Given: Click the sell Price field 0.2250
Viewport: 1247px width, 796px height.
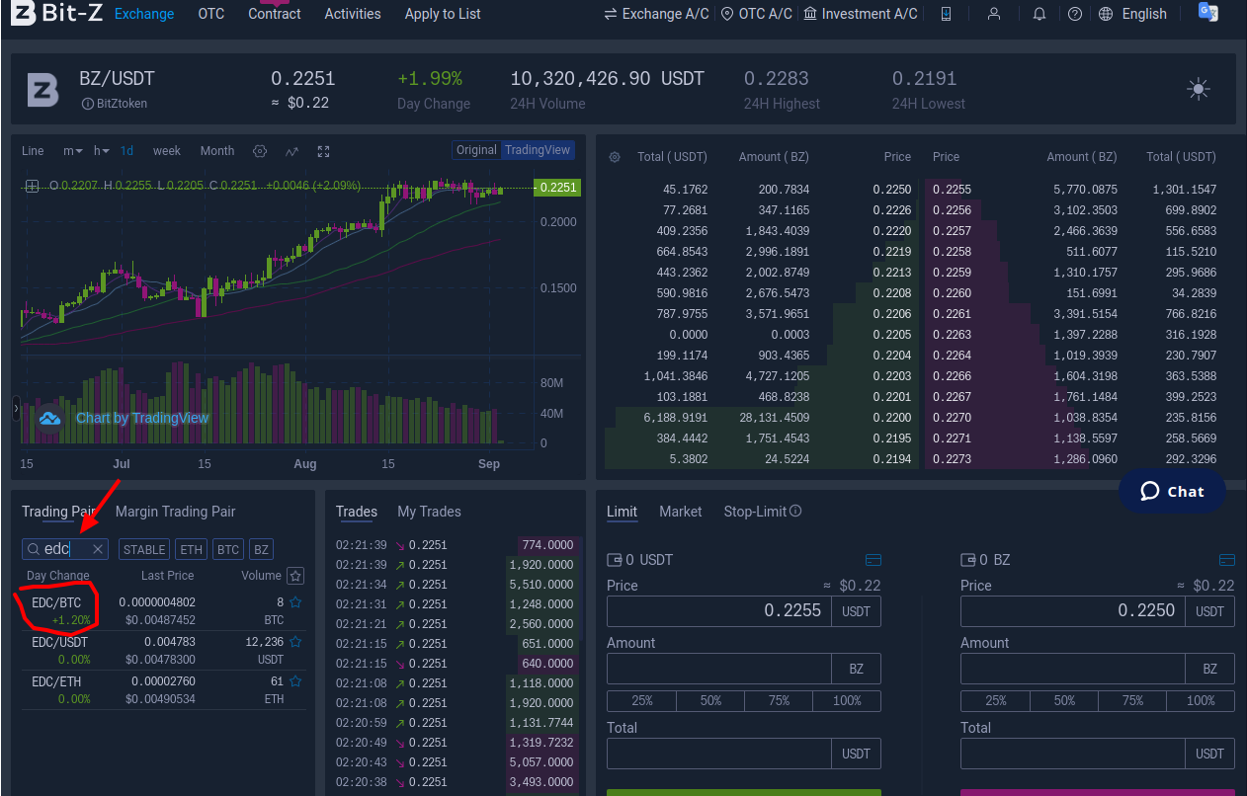Looking at the screenshot, I should pyautogui.click(x=1072, y=610).
